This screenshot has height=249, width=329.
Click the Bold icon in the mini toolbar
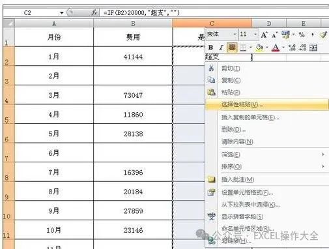(x=210, y=48)
